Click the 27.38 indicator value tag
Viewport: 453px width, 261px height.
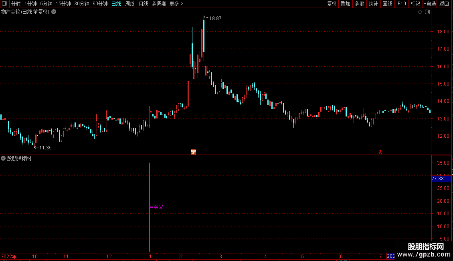tap(441, 179)
